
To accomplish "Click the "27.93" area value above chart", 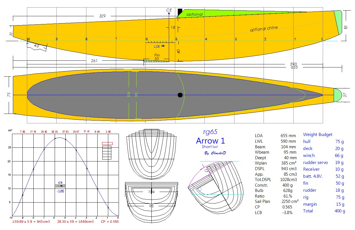I will pyautogui.click(x=65, y=132).
